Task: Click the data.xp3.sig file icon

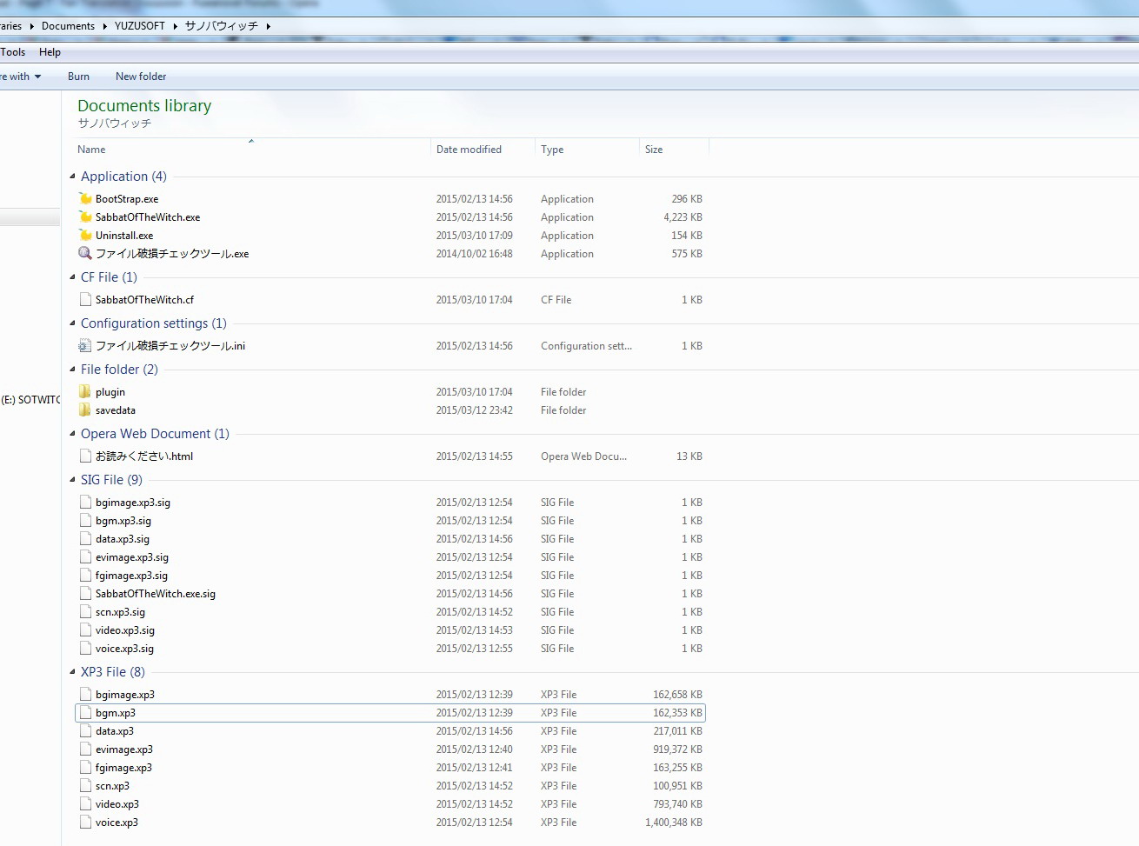Action: 85,538
